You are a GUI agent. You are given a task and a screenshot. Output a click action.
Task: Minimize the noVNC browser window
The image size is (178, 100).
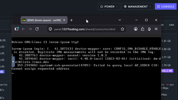(x=137, y=20)
